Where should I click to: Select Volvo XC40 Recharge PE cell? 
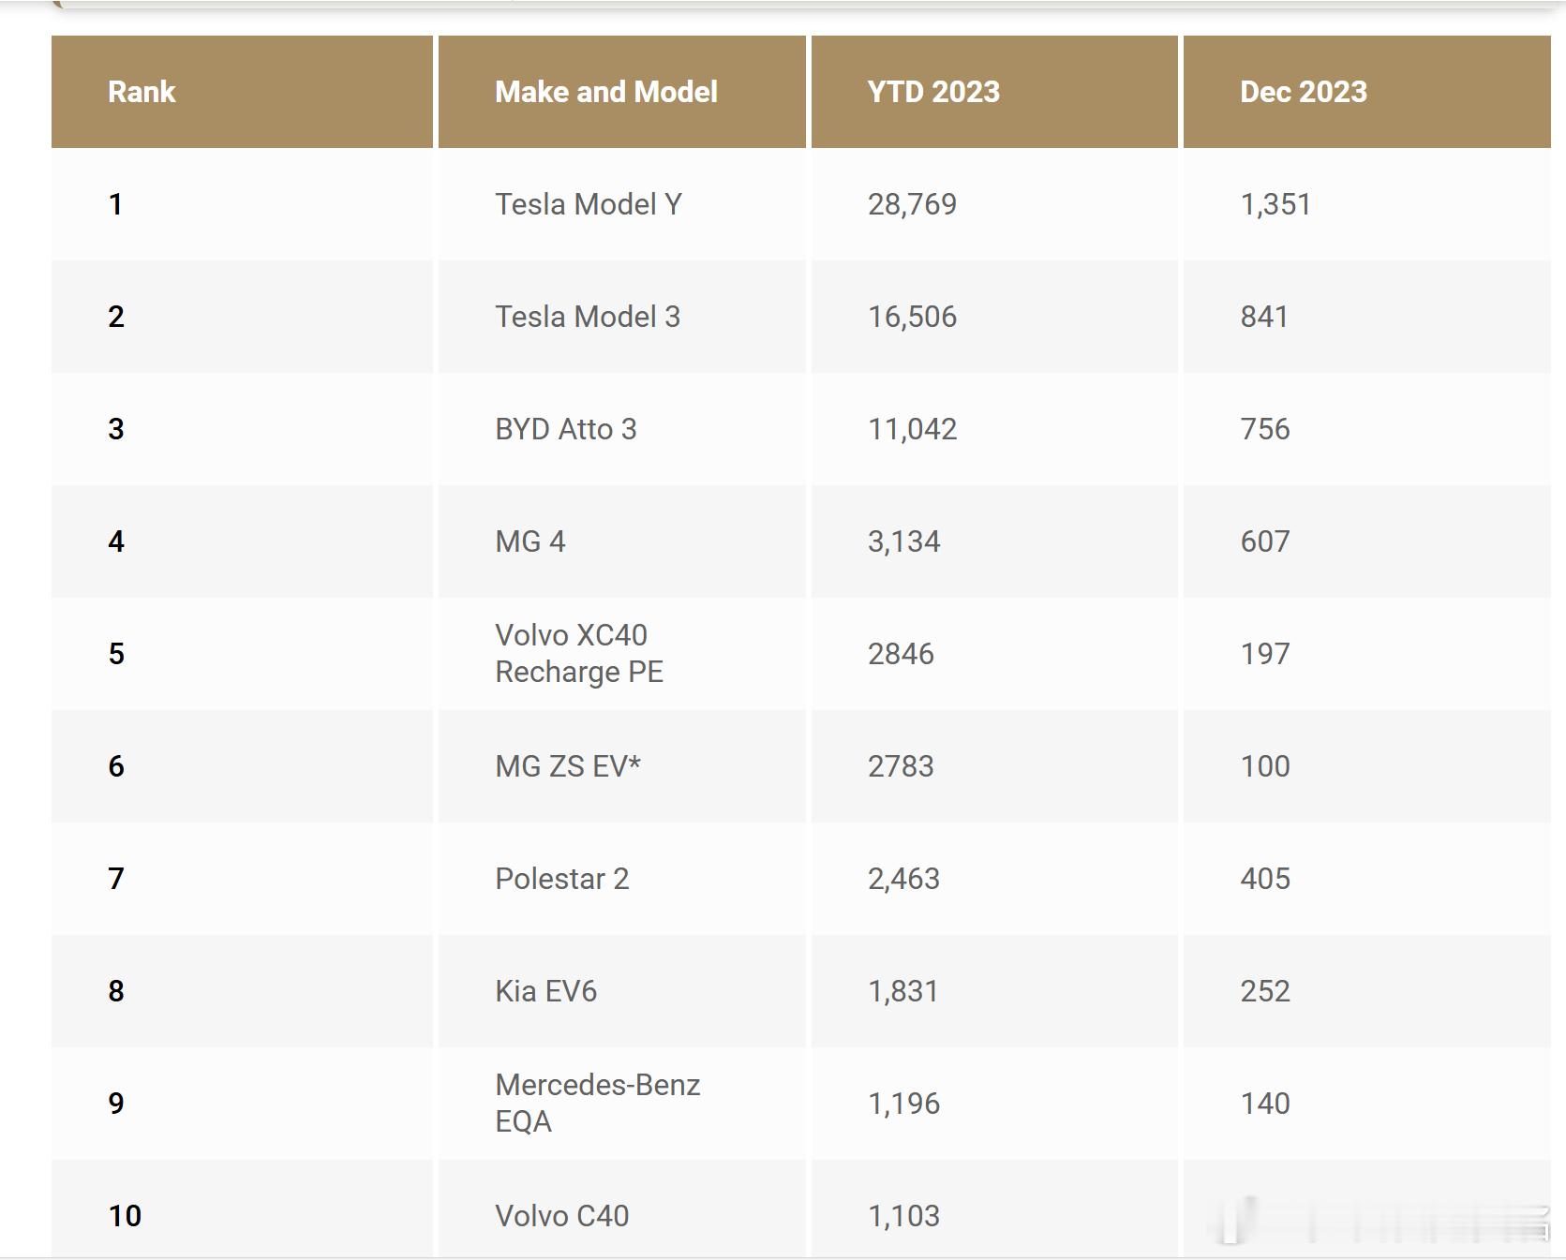(622, 654)
